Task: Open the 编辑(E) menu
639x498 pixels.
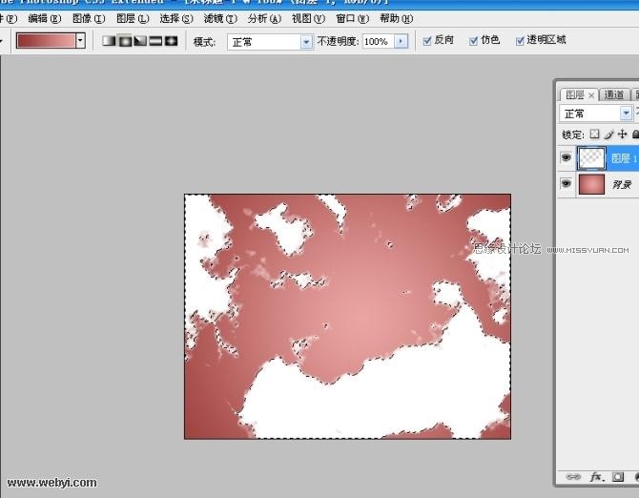Action: click(x=45, y=19)
